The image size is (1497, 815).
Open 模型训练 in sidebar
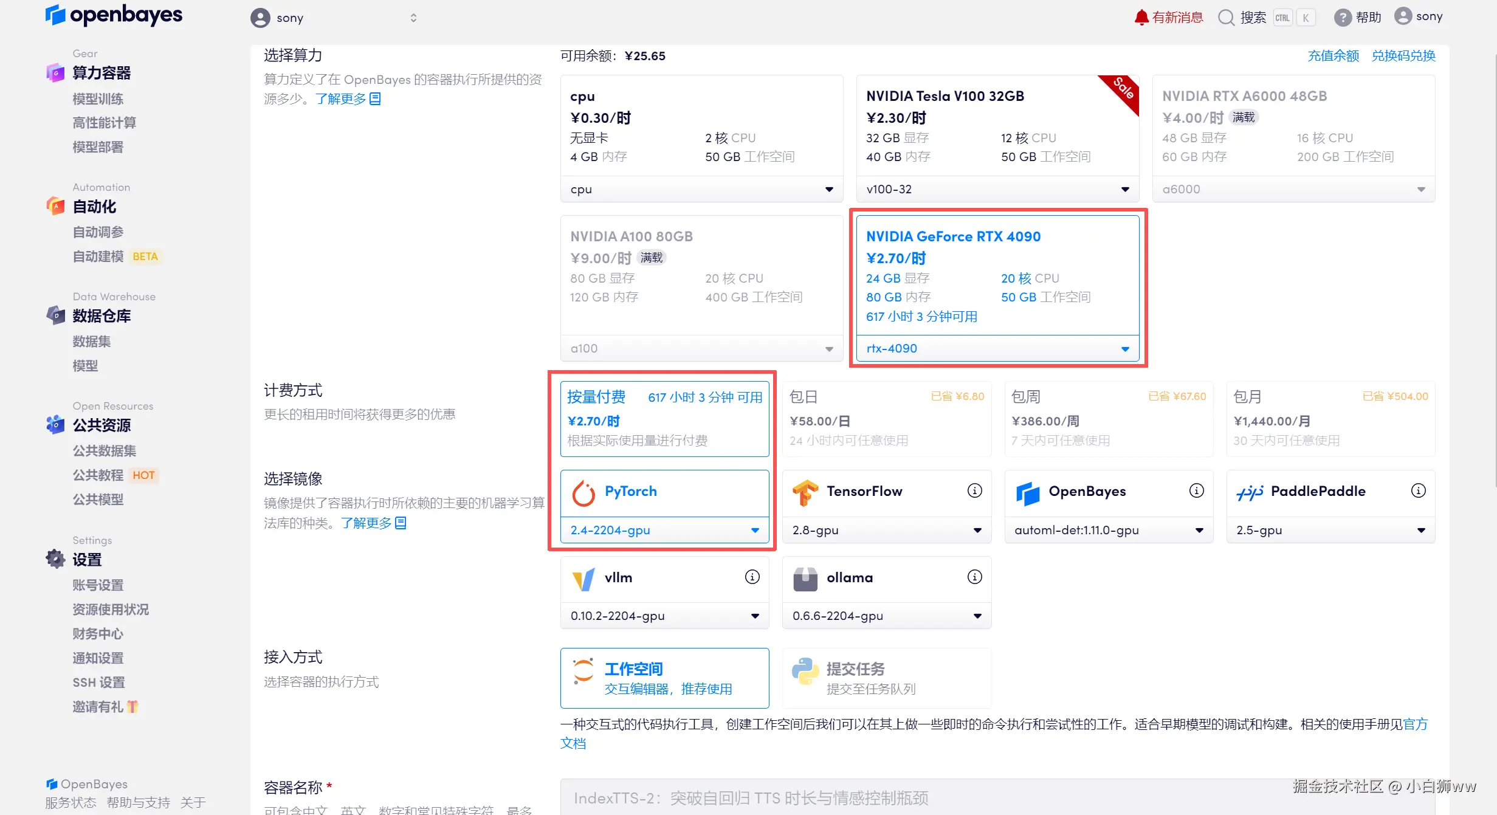click(98, 98)
